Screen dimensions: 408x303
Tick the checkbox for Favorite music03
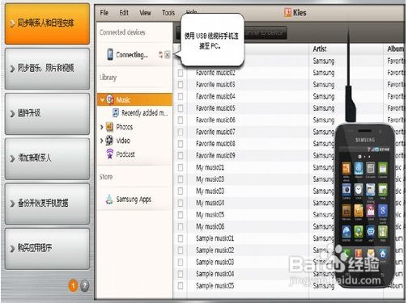pyautogui.click(x=181, y=85)
